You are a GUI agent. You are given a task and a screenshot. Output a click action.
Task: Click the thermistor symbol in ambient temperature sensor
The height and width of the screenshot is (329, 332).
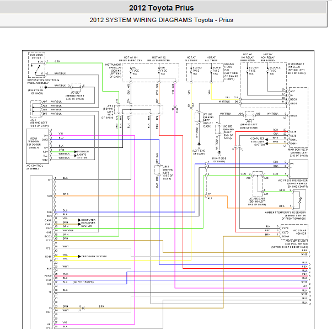tap(300, 200)
